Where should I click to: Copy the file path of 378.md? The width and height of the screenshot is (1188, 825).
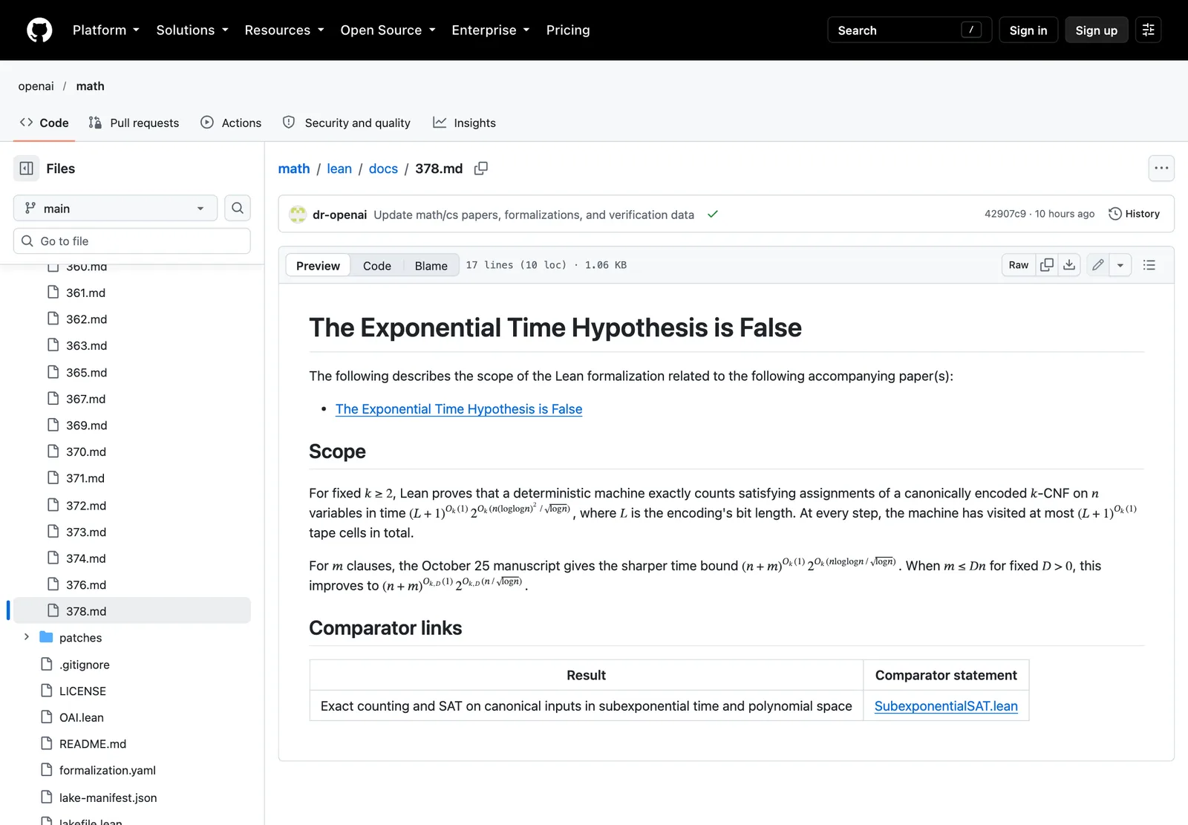[x=481, y=169]
